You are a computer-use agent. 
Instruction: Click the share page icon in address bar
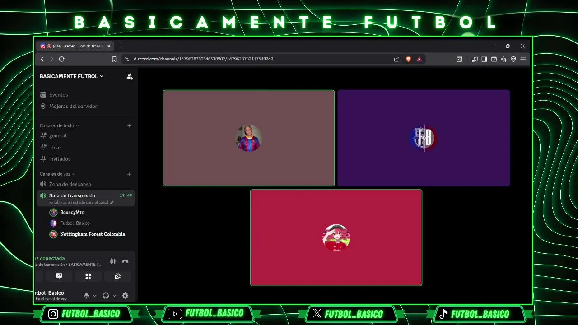click(396, 59)
